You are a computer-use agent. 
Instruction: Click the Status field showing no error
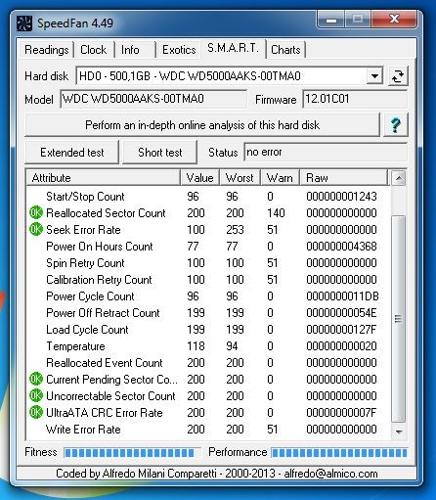[x=326, y=152]
